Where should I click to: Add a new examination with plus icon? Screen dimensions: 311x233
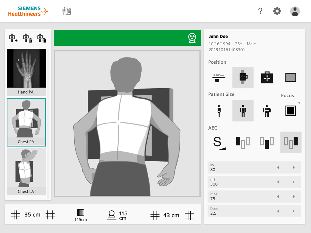pos(13,38)
